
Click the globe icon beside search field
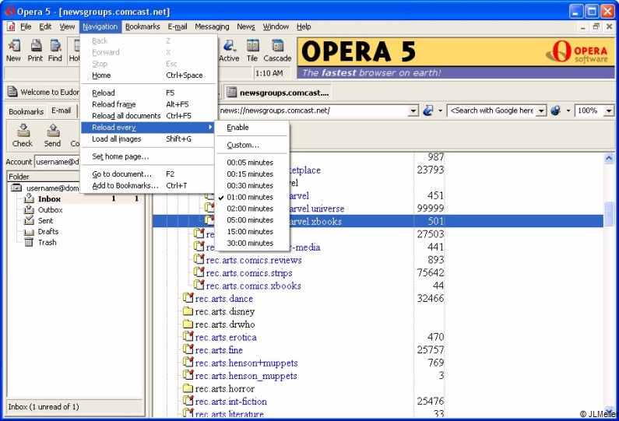point(555,111)
